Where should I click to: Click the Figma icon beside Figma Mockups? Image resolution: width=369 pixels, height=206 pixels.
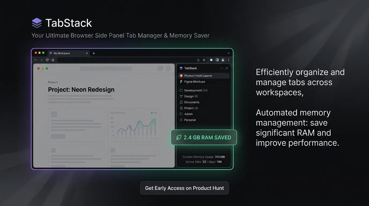click(181, 82)
